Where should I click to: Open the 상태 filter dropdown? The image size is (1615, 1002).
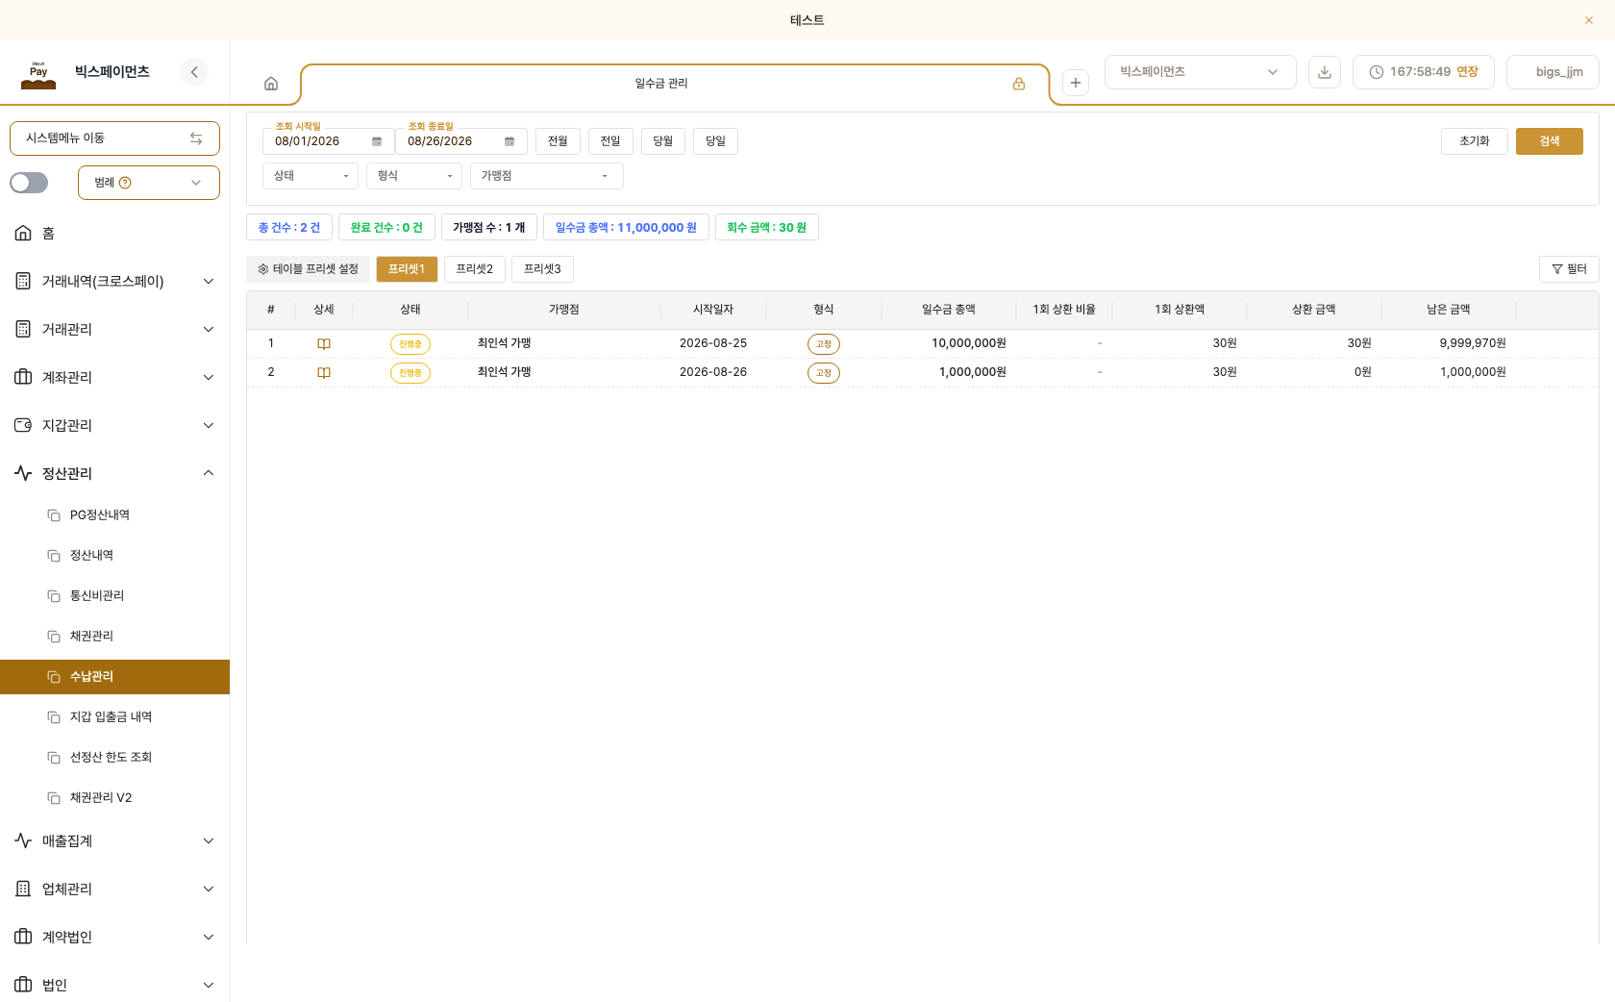point(311,176)
